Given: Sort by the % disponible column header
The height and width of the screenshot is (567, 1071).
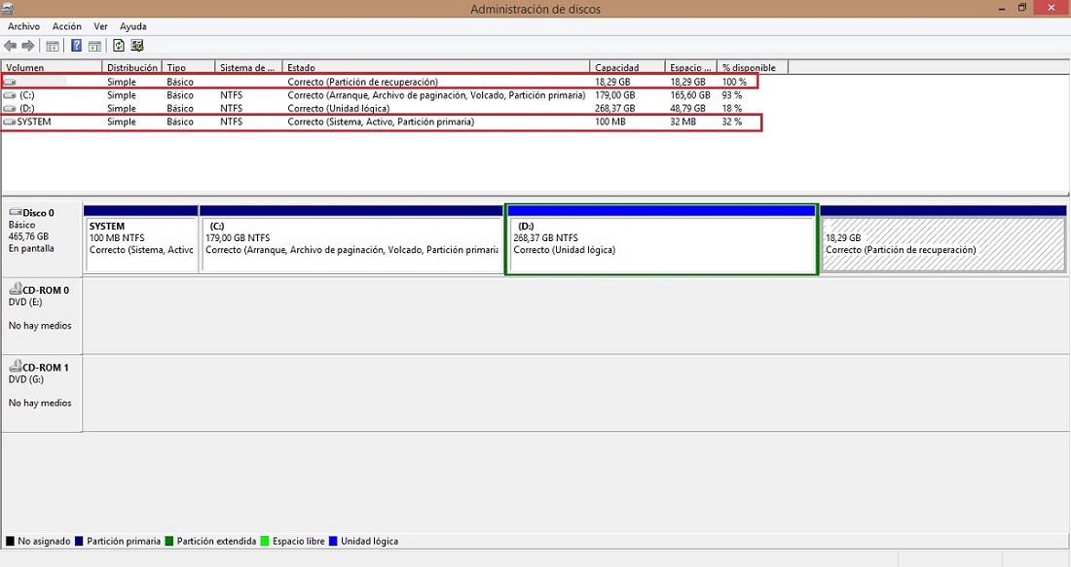Looking at the screenshot, I should pos(752,67).
